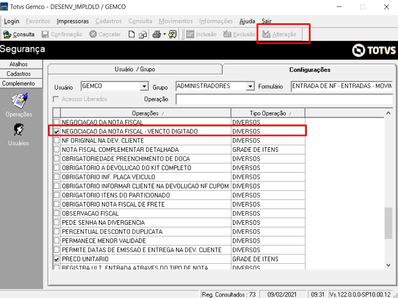Click the version Vs.122.0.0.0-SP10.00.12 status text

(360, 294)
